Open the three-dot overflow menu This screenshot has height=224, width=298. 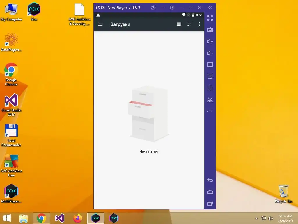199,24
